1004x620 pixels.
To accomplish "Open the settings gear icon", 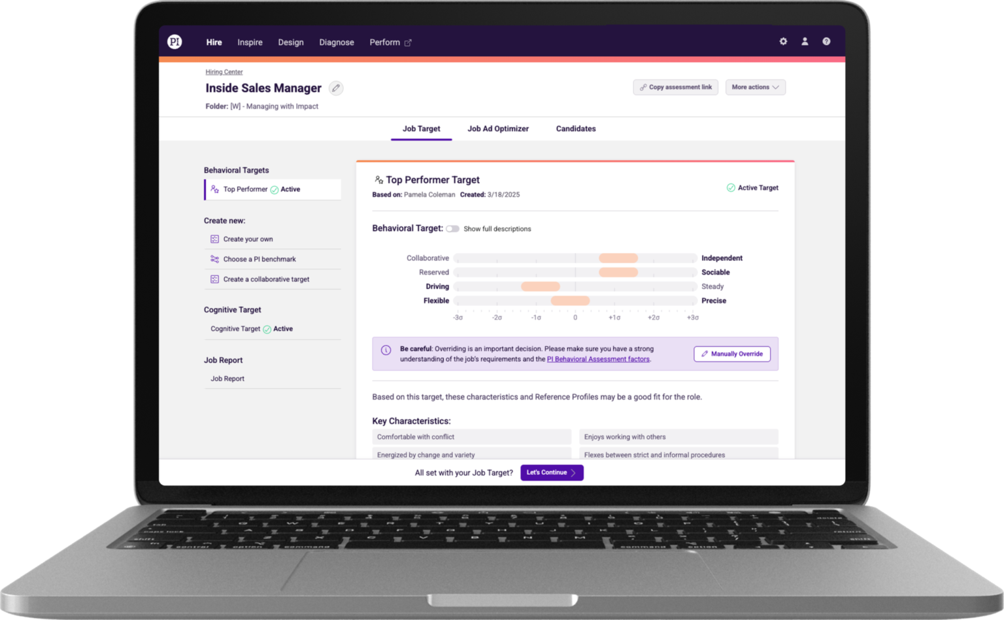I will pos(782,41).
